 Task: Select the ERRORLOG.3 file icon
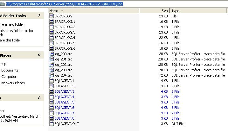52,32
